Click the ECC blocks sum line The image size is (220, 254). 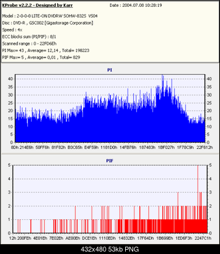(x=29, y=37)
